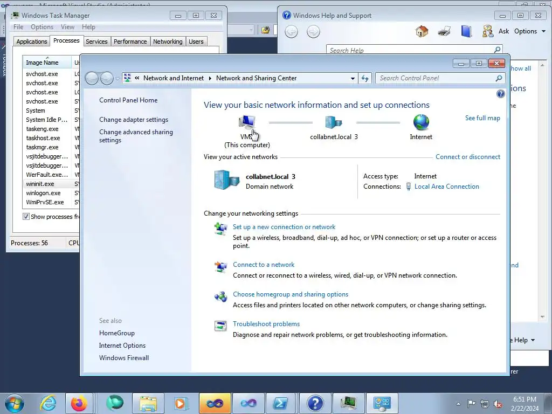Click the Internet globe icon in network map
Screen dimensions: 552x414
pyautogui.click(x=421, y=122)
